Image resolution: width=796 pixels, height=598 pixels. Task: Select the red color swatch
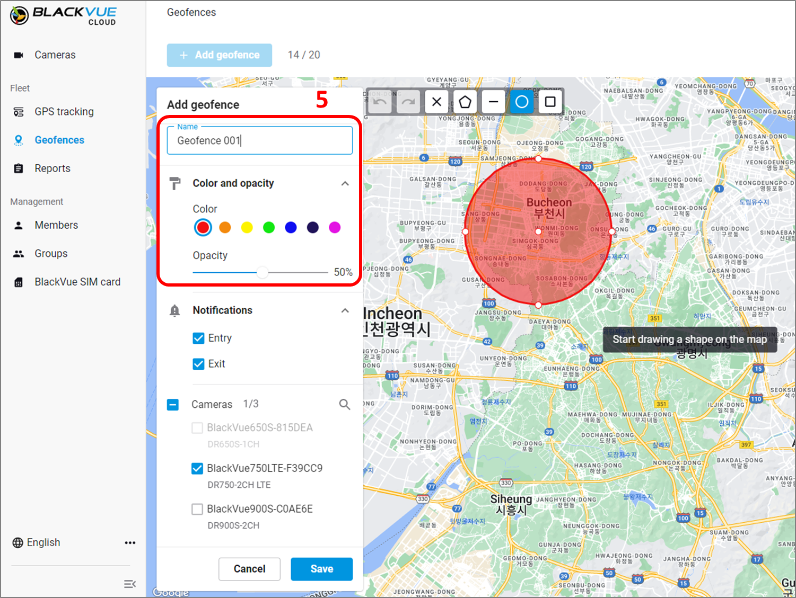tap(203, 227)
